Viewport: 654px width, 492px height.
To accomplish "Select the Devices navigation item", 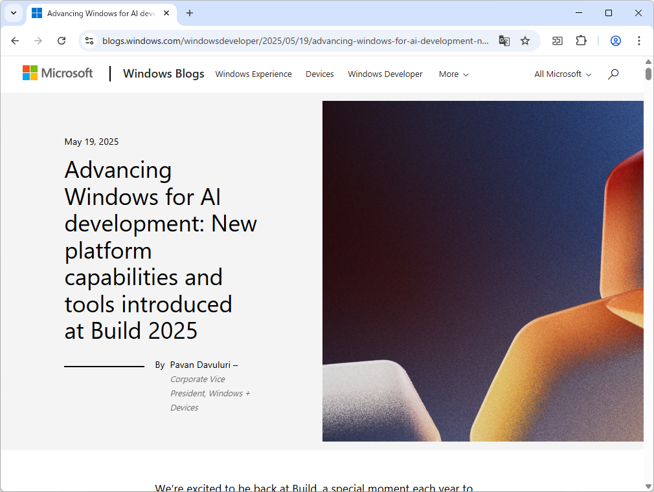I will click(x=319, y=74).
